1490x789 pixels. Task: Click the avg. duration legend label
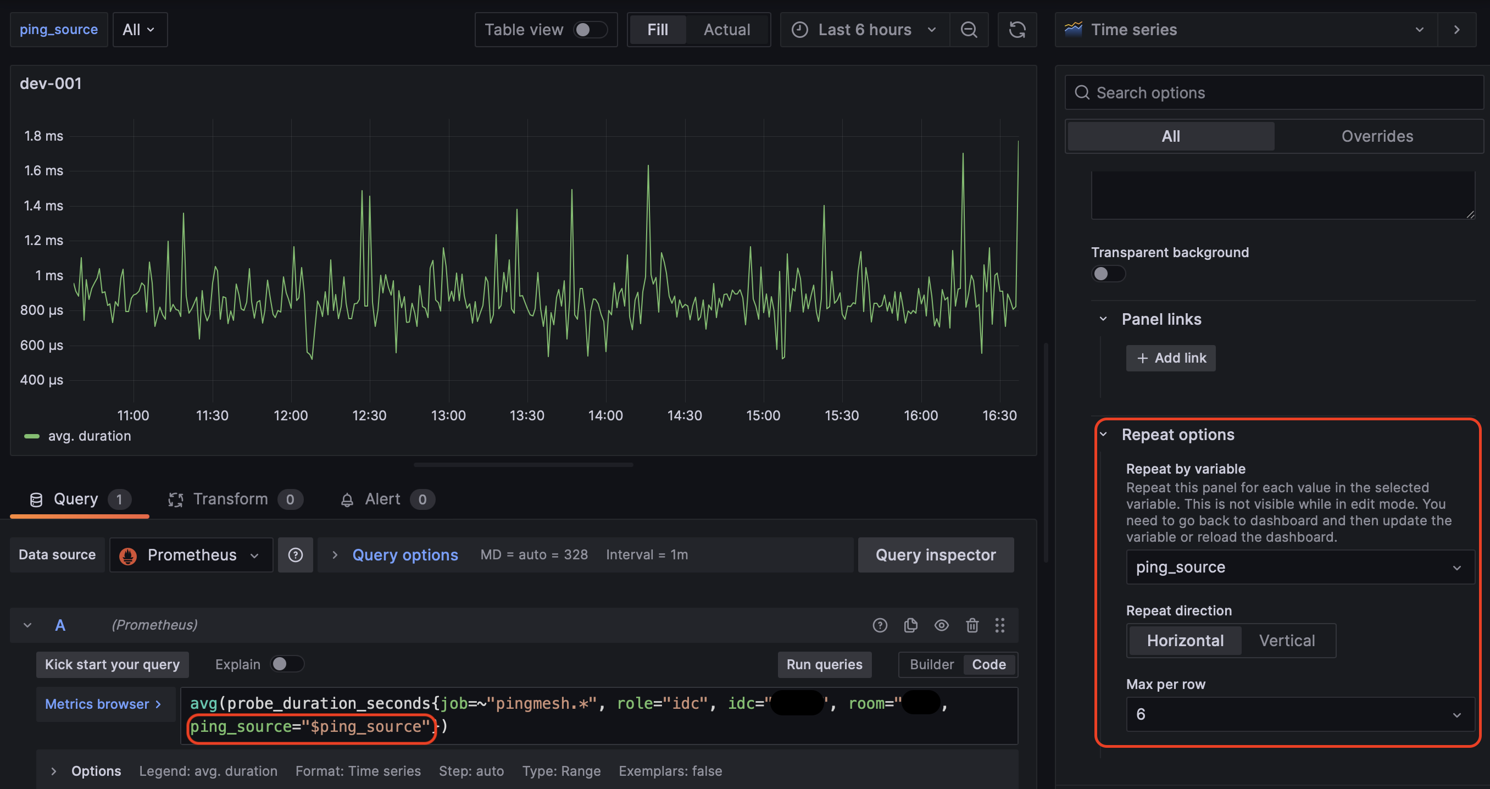coord(90,436)
